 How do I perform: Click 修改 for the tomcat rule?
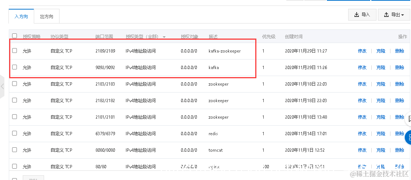pyautogui.click(x=362, y=150)
